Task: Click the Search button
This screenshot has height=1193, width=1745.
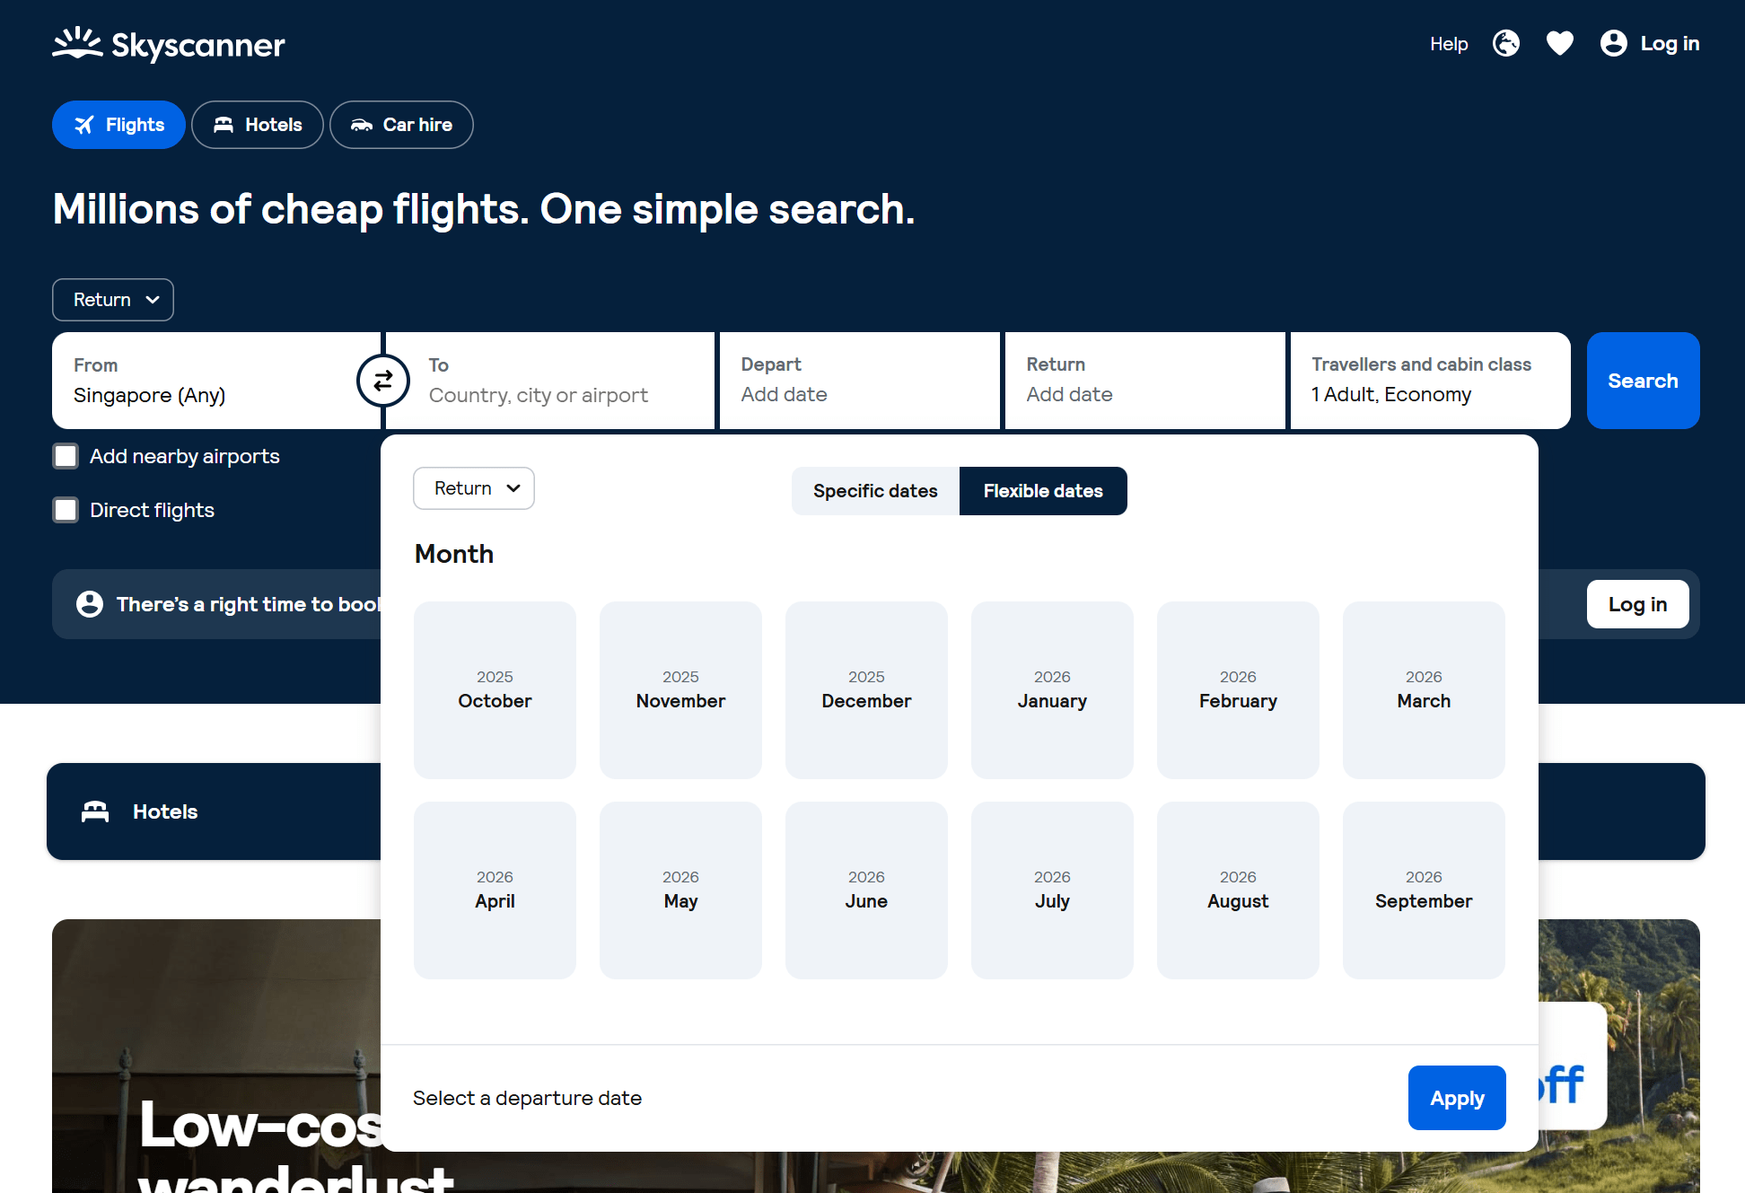Action: (1642, 381)
